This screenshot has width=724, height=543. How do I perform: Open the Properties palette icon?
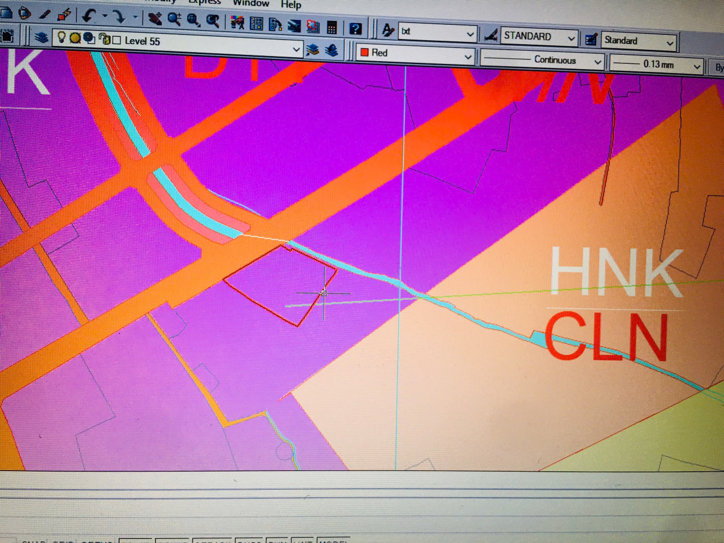pos(238,23)
